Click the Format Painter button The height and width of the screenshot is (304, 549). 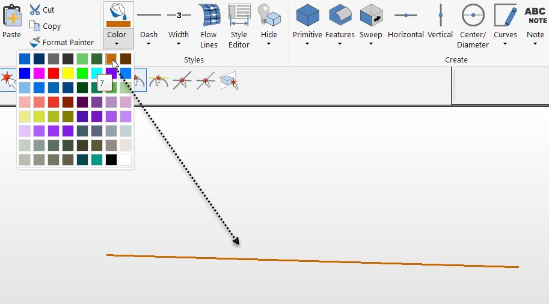(x=61, y=42)
